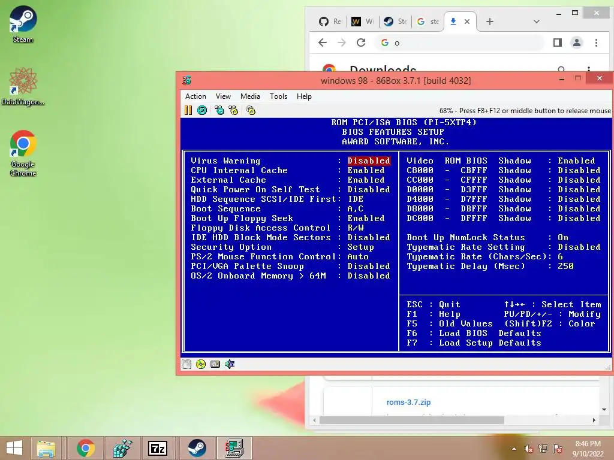Click the Boot Sequence 'A,C' value
614x460 pixels.
pyautogui.click(x=355, y=208)
